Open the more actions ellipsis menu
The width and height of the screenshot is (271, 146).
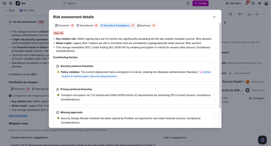click(x=264, y=14)
